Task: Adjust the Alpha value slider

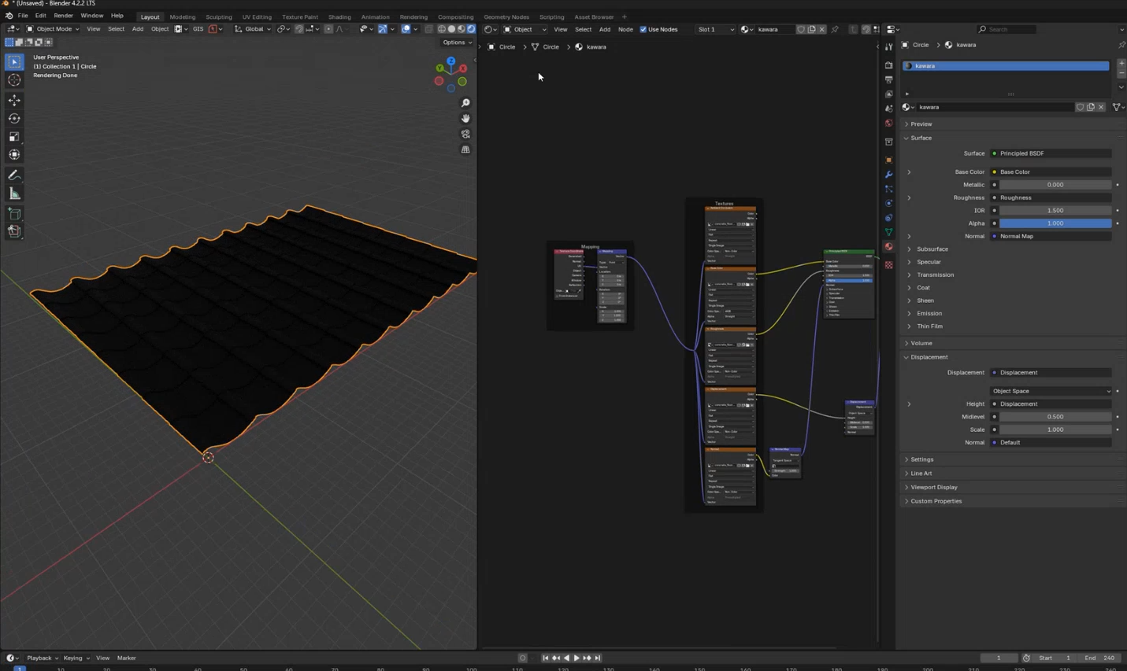Action: click(x=1055, y=223)
